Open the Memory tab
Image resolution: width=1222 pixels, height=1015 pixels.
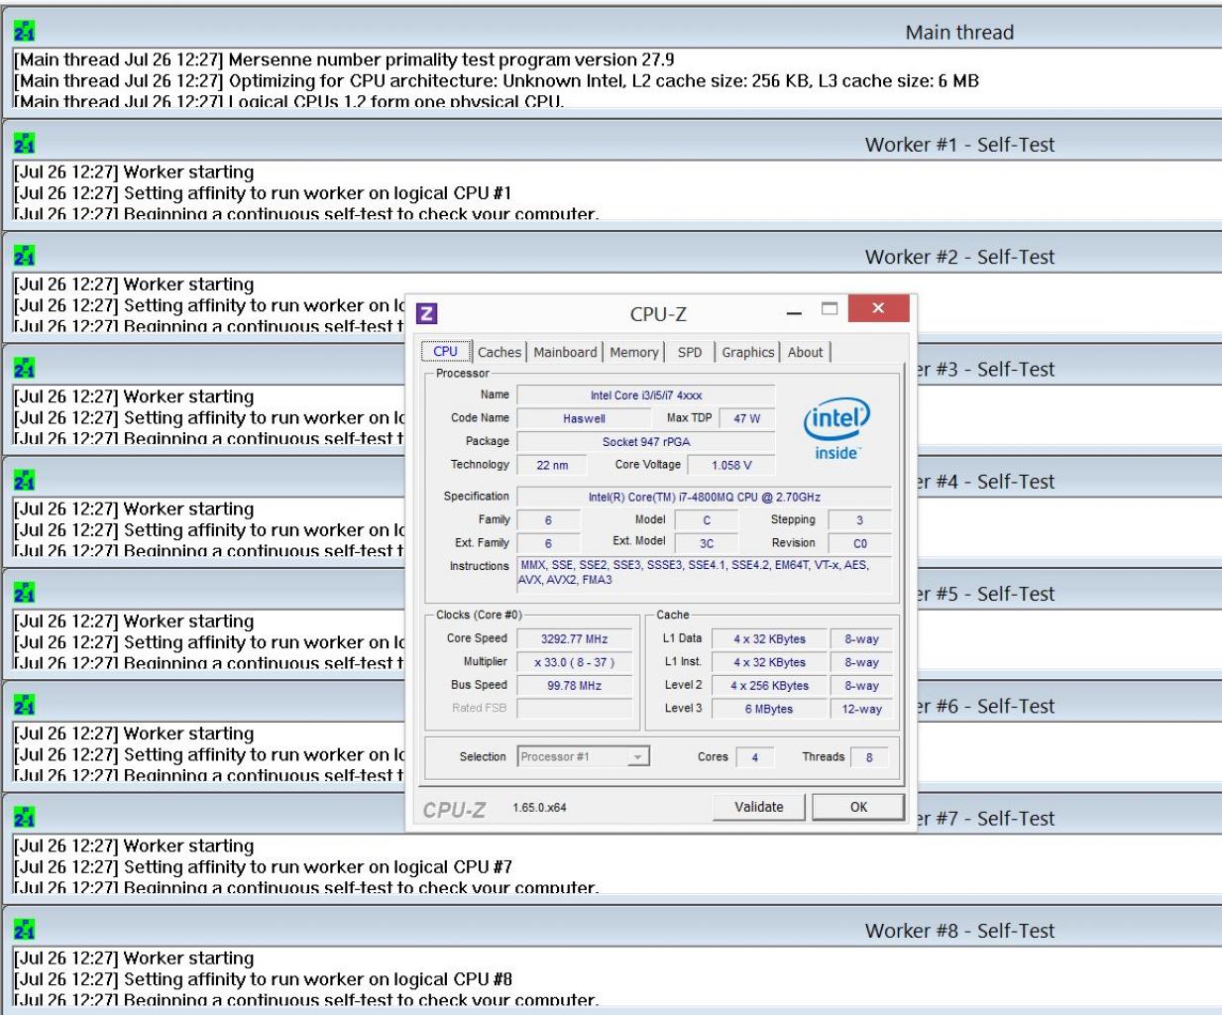(x=634, y=352)
